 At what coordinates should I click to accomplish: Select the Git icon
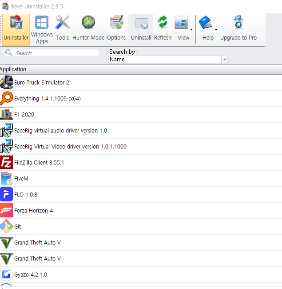pos(7,226)
